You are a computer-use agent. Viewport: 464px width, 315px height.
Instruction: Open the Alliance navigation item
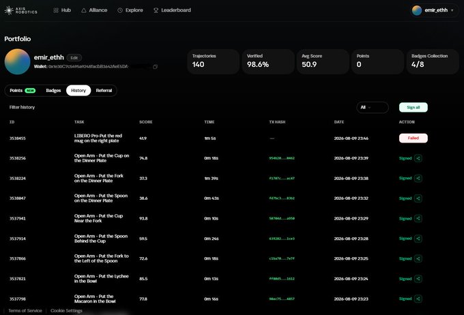coord(94,10)
